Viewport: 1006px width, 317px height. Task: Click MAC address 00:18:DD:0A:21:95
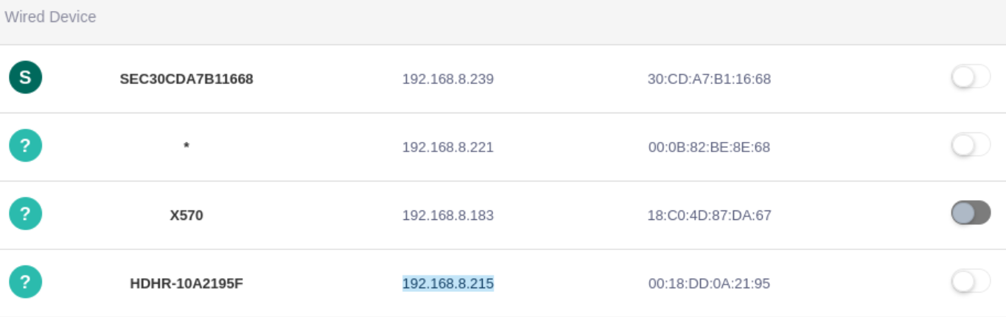[x=709, y=283]
